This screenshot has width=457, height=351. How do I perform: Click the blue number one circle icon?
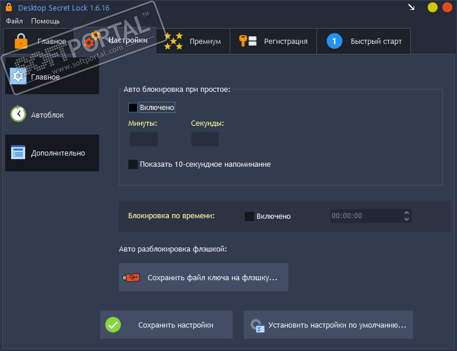click(x=335, y=41)
